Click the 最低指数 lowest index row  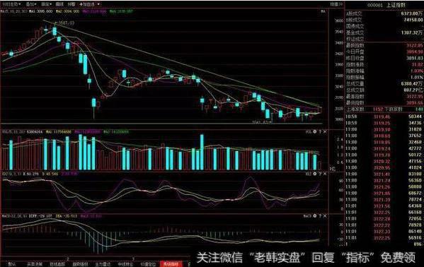(x=384, y=103)
